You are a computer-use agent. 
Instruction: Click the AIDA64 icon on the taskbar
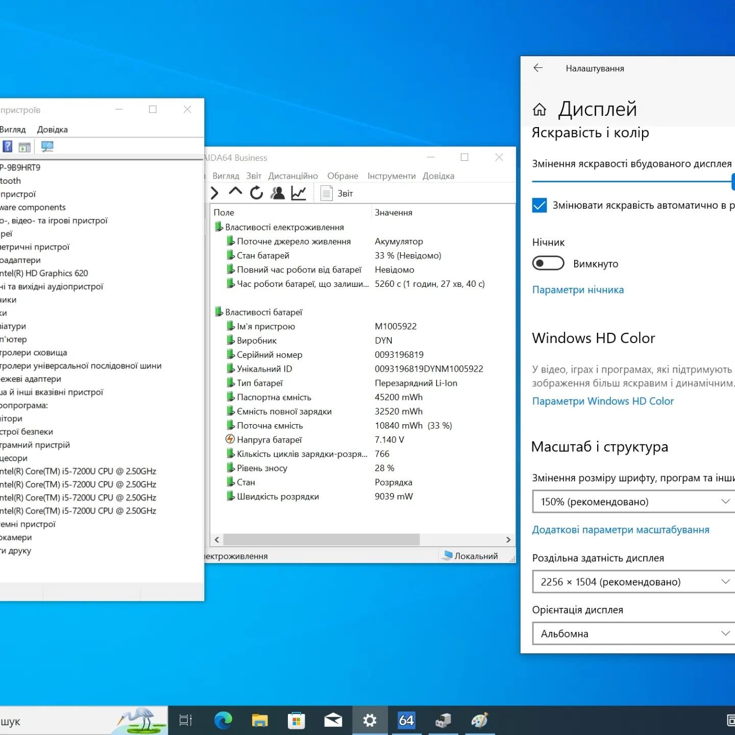(406, 720)
